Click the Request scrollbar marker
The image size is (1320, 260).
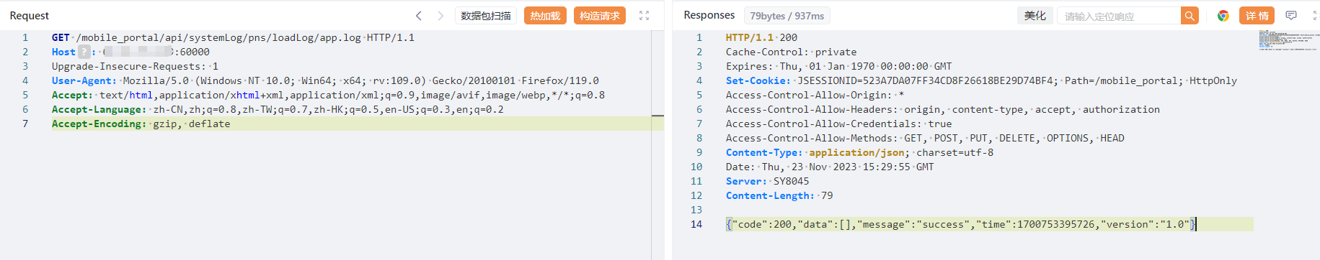click(x=657, y=116)
